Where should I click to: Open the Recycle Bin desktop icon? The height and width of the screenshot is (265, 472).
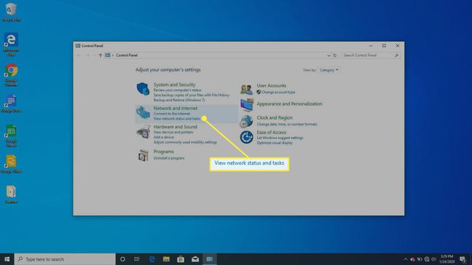point(11,12)
